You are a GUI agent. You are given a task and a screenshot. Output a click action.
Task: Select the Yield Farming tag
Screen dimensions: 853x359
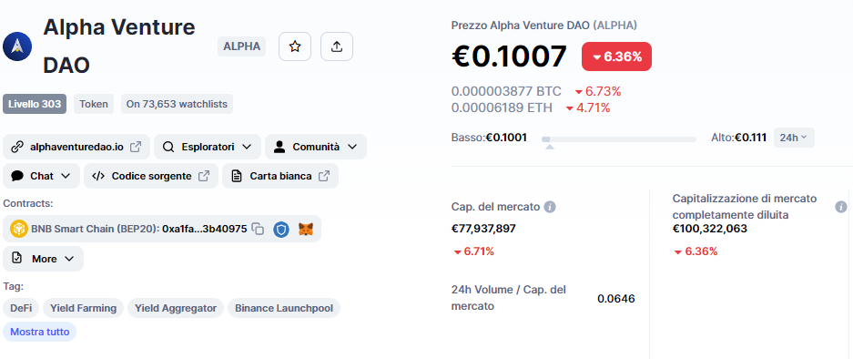tap(83, 308)
